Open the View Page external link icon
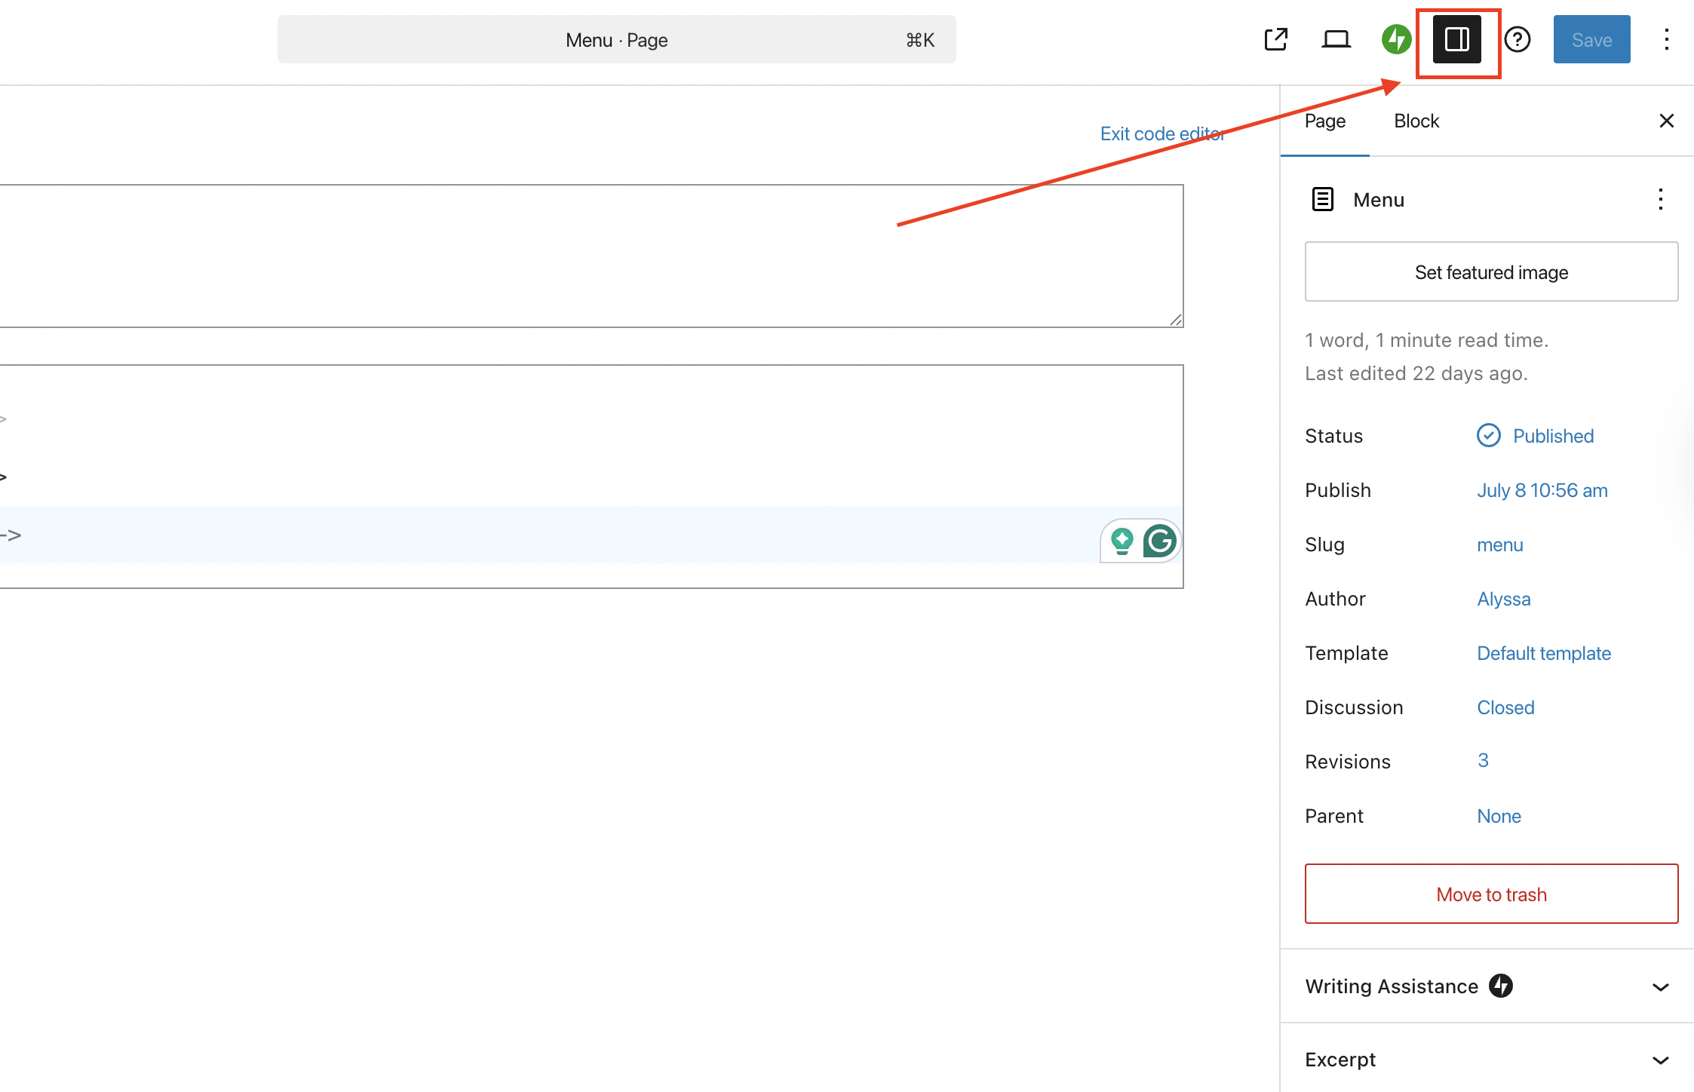The width and height of the screenshot is (1694, 1092). (x=1275, y=39)
